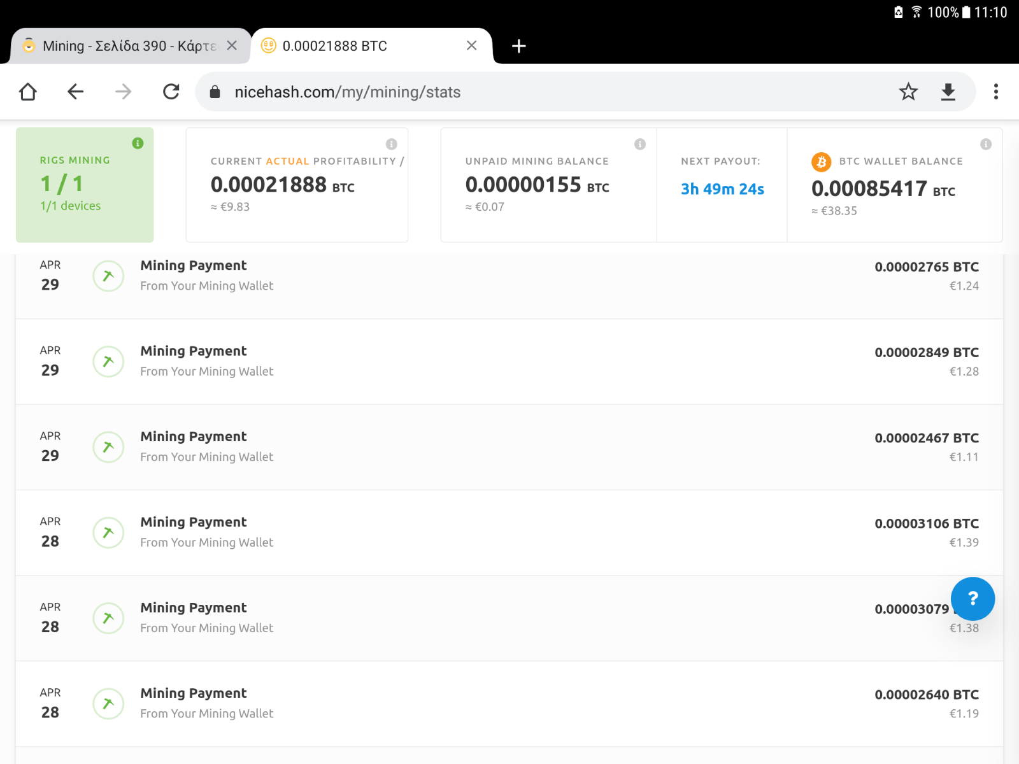Open Mining Payment of 0.00002849 BTC

[509, 362]
